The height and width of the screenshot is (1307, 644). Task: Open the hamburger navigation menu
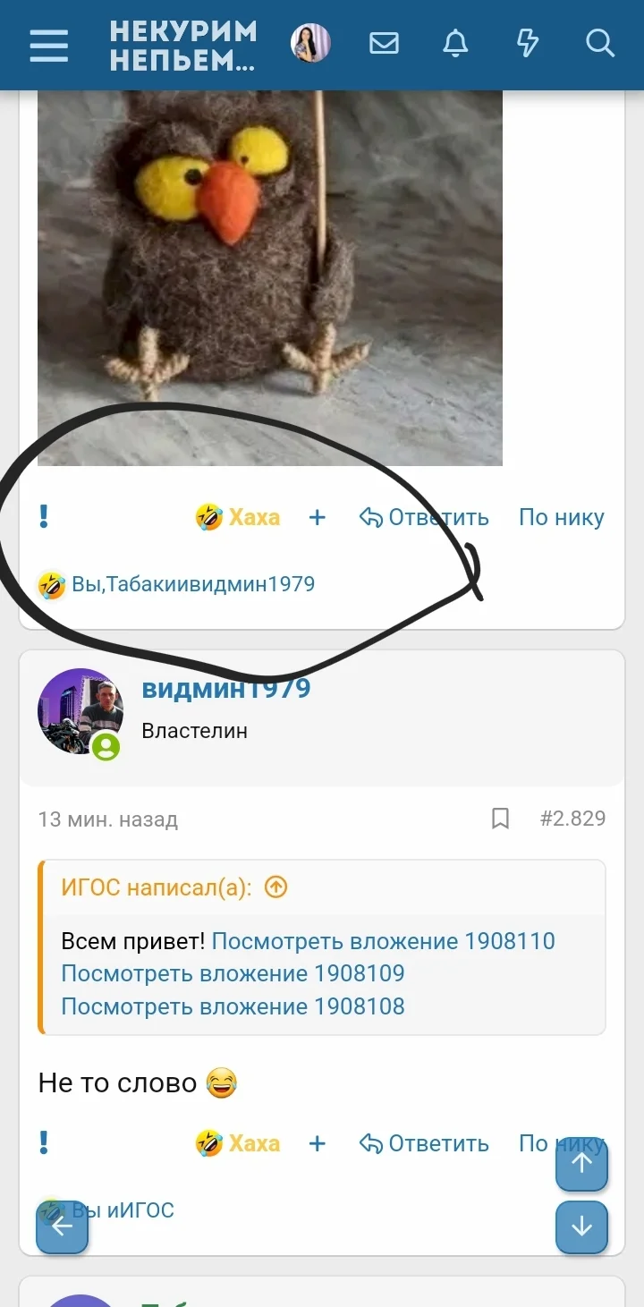pyautogui.click(x=48, y=44)
